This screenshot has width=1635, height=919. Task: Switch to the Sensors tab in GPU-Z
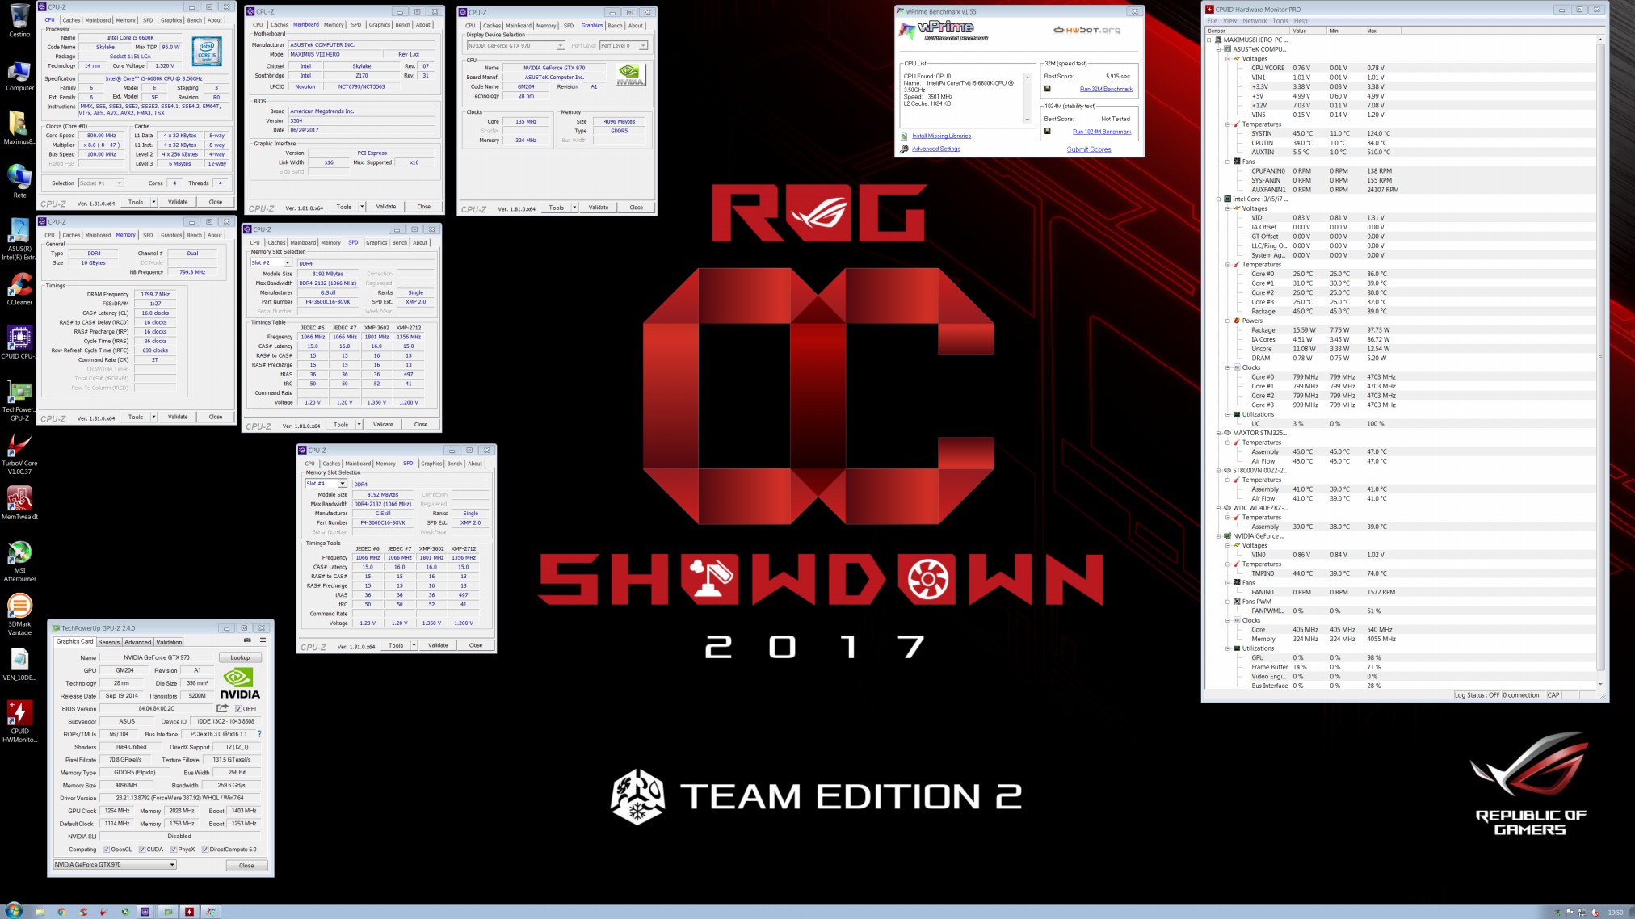(109, 642)
